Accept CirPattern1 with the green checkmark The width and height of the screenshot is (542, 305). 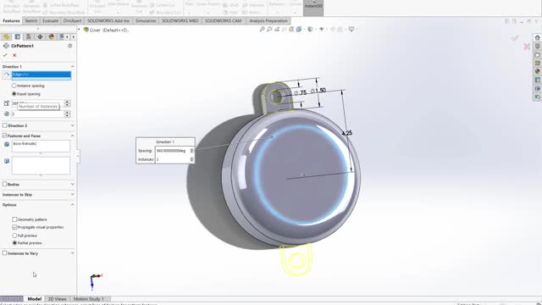[x=5, y=55]
